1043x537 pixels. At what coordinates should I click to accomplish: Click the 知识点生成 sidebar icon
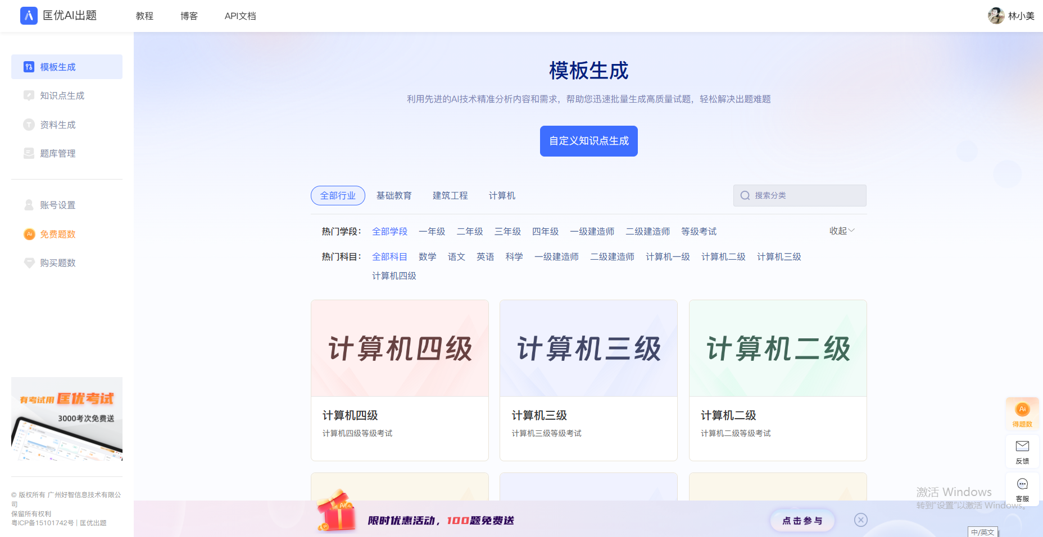(x=29, y=95)
